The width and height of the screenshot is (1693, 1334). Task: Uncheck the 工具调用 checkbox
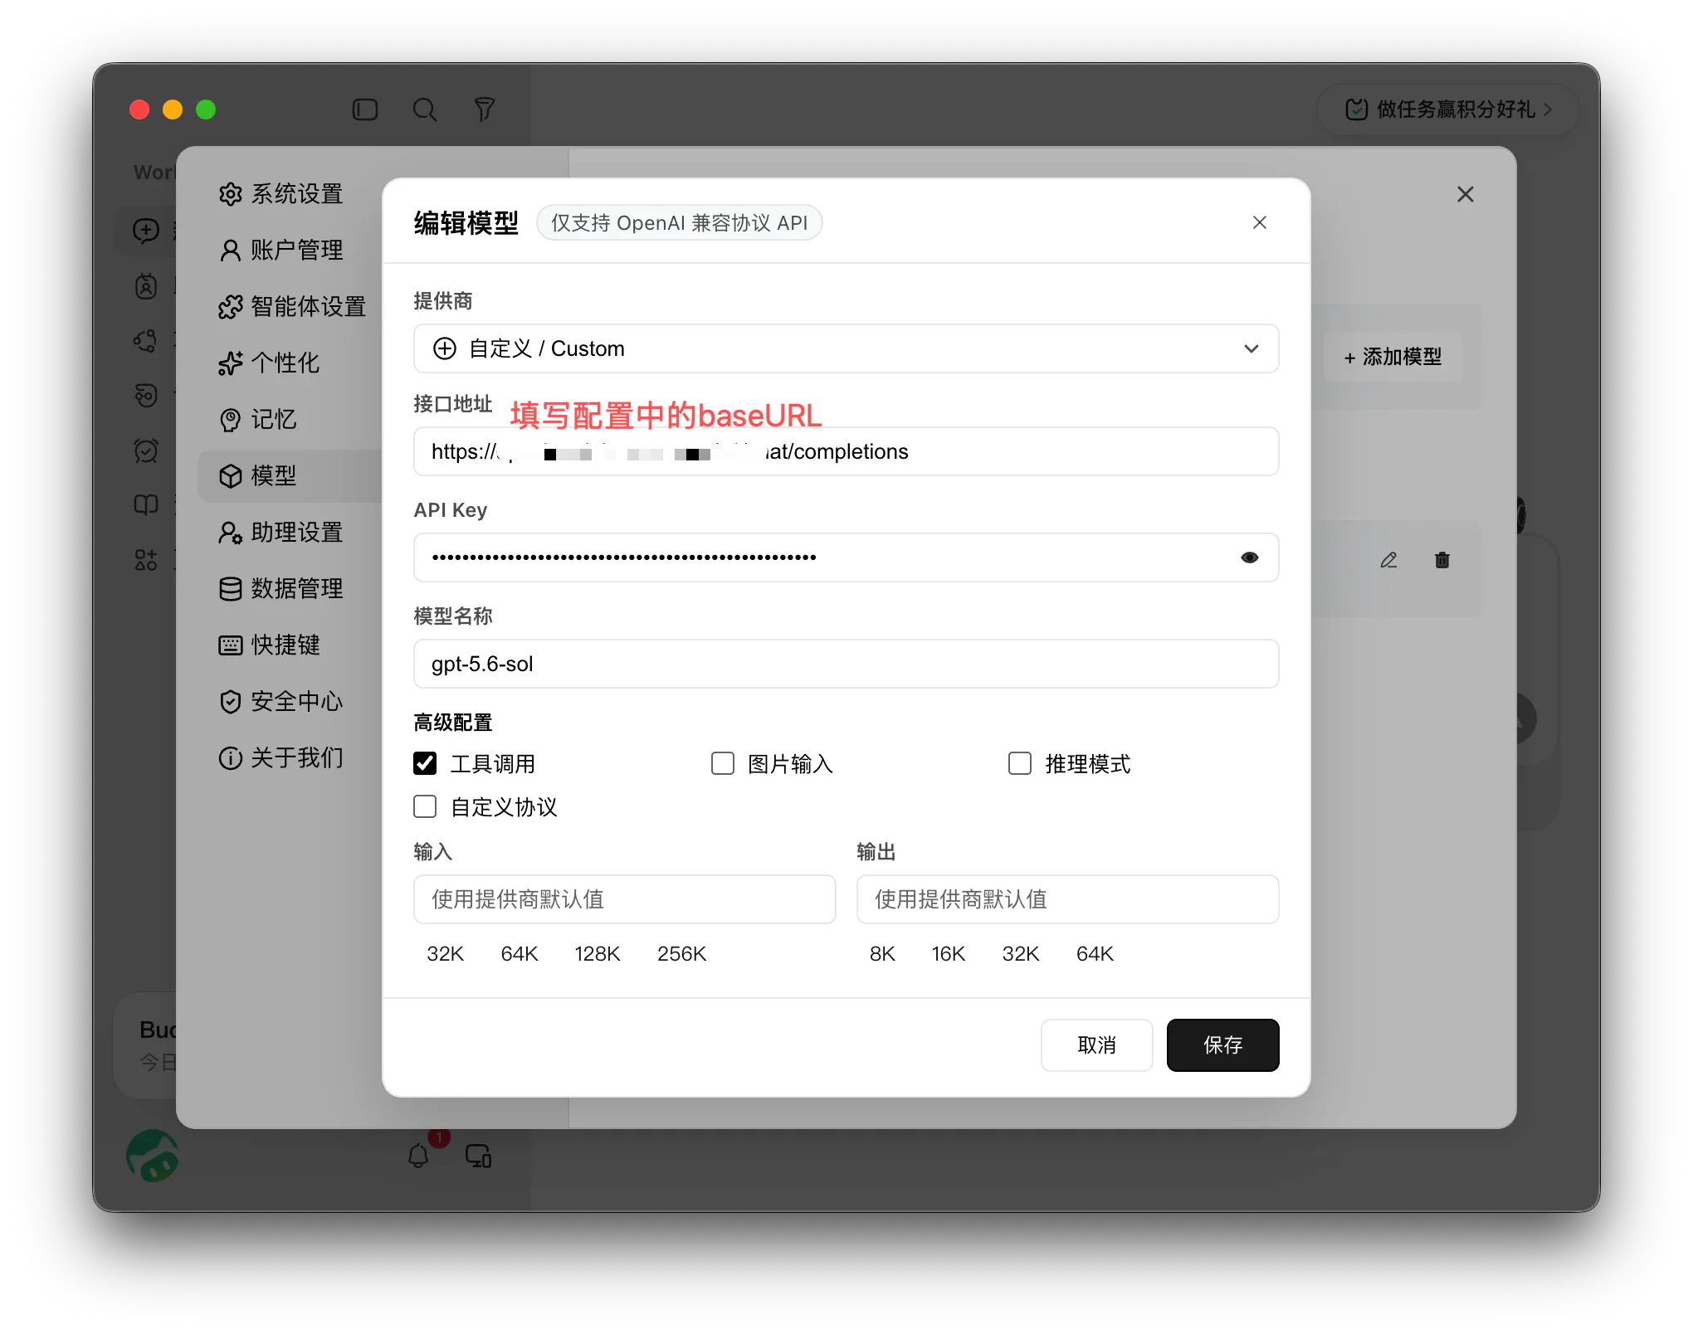[x=425, y=763]
